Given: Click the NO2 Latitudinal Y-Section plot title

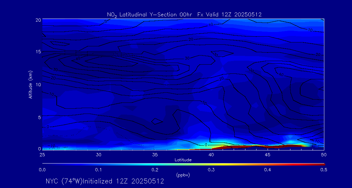Looking at the screenshot, I should 184,15.
